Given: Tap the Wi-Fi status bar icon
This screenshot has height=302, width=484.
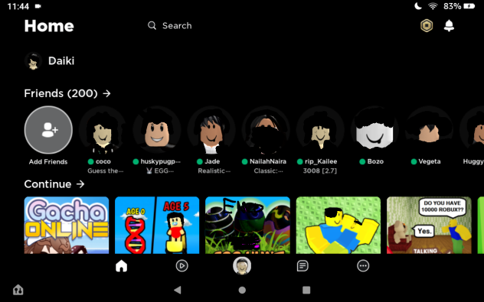Looking at the screenshot, I should 433,6.
